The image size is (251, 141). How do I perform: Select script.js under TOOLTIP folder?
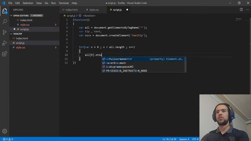(20, 43)
